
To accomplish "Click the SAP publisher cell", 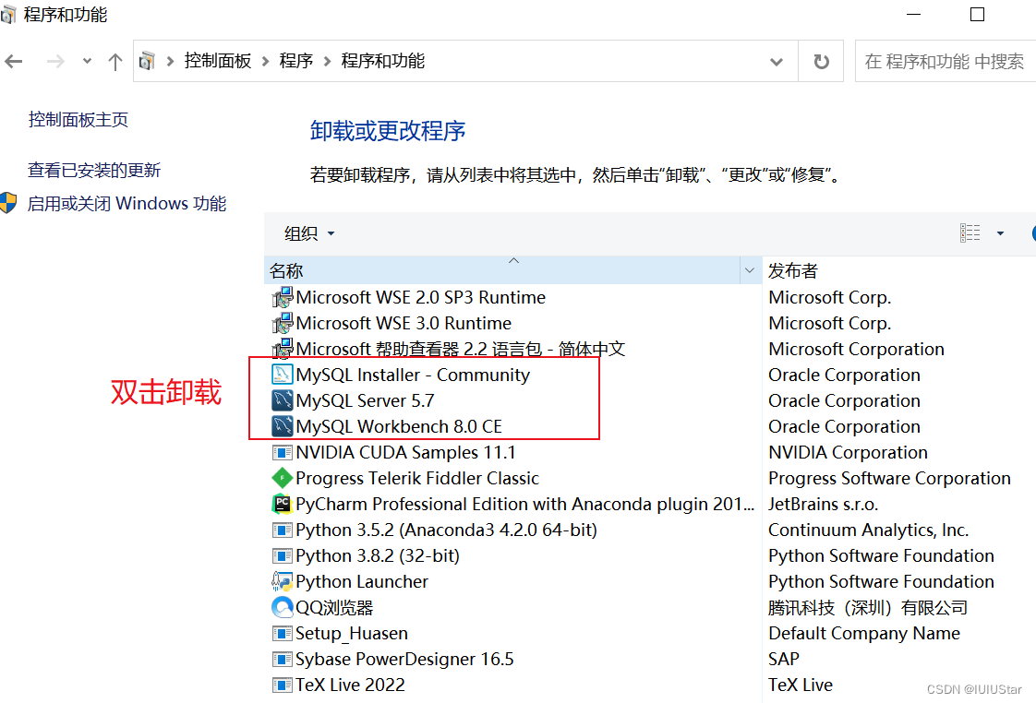I will pyautogui.click(x=784, y=660).
